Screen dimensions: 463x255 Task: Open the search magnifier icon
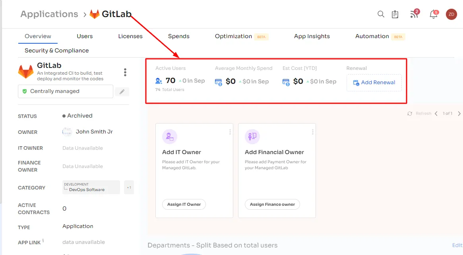pyautogui.click(x=381, y=14)
